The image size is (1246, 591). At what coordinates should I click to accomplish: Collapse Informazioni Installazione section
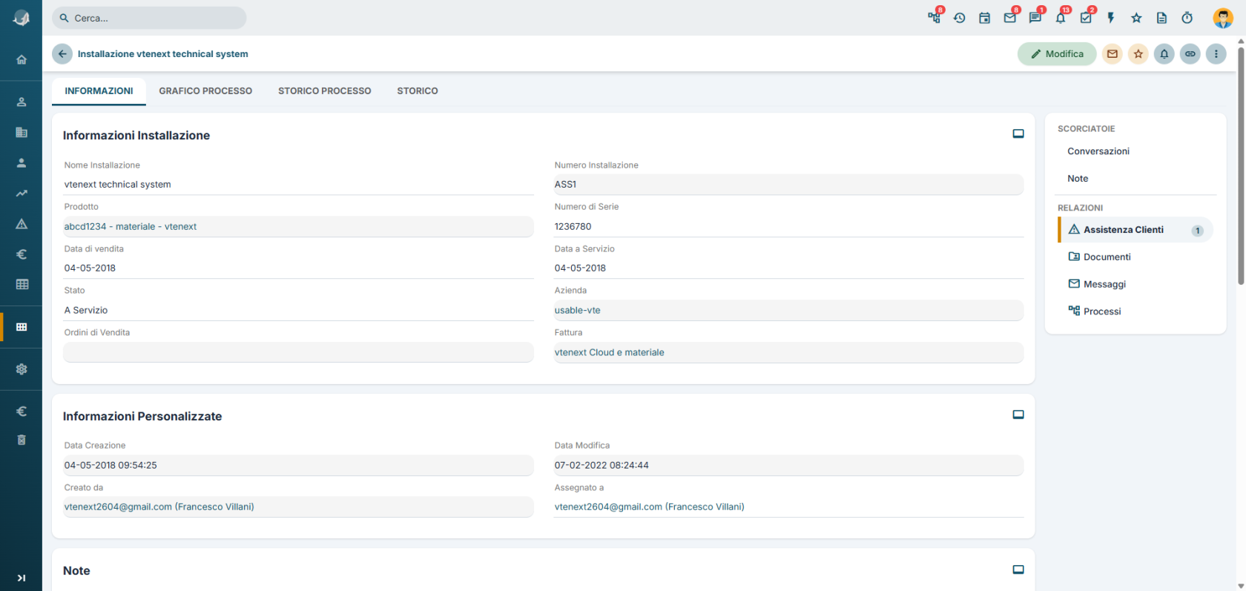point(1018,133)
